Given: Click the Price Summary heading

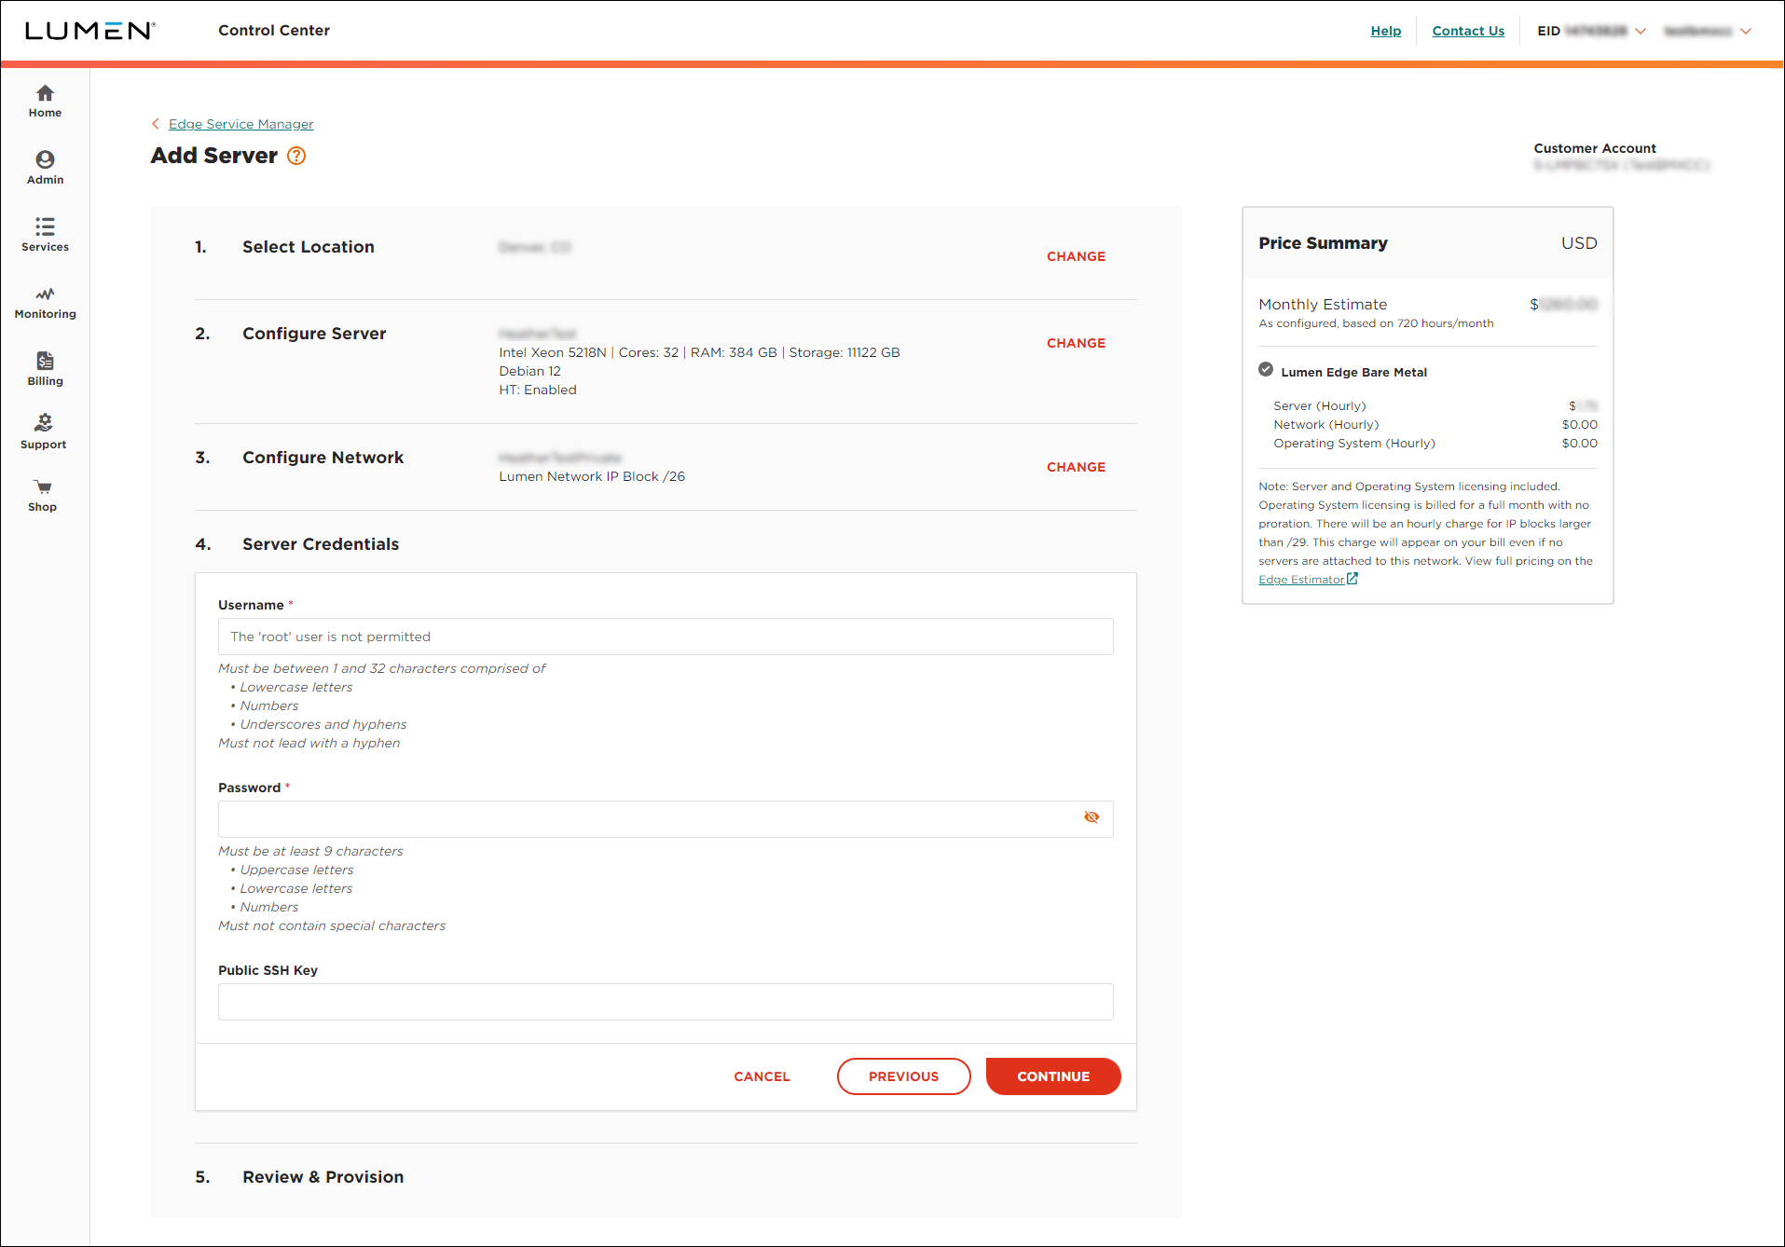Looking at the screenshot, I should 1323,243.
